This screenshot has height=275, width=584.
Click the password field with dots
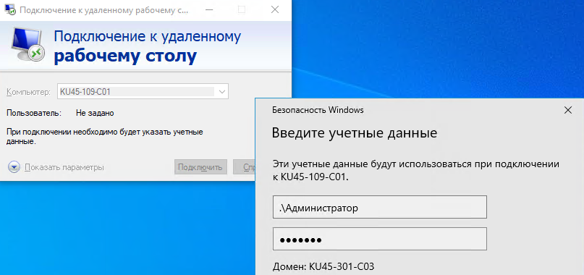(380, 240)
